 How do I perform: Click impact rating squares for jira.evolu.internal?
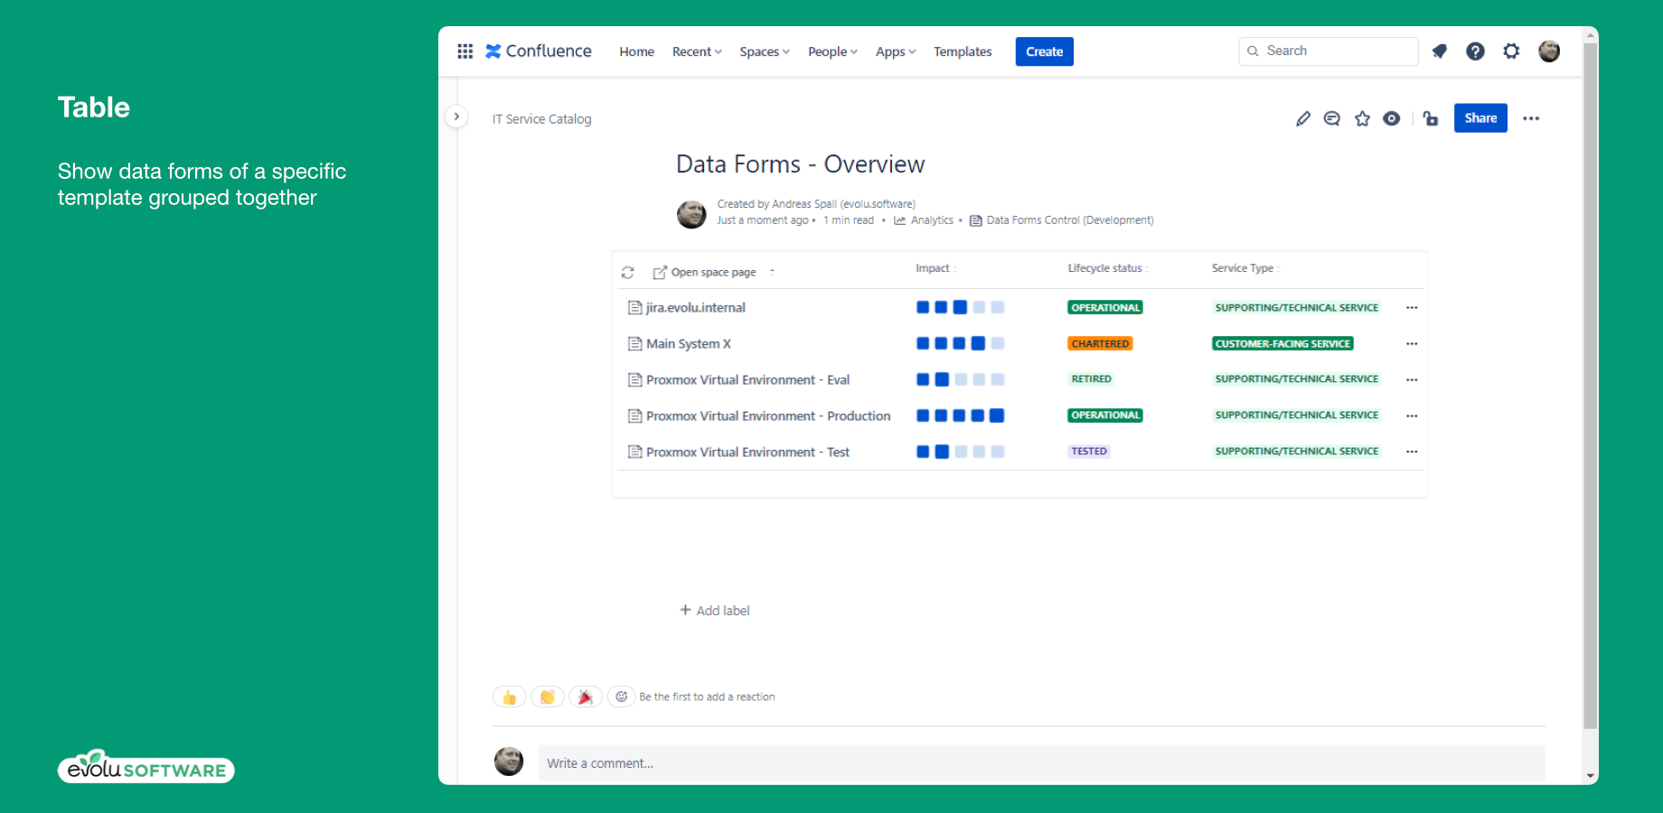[x=960, y=307]
